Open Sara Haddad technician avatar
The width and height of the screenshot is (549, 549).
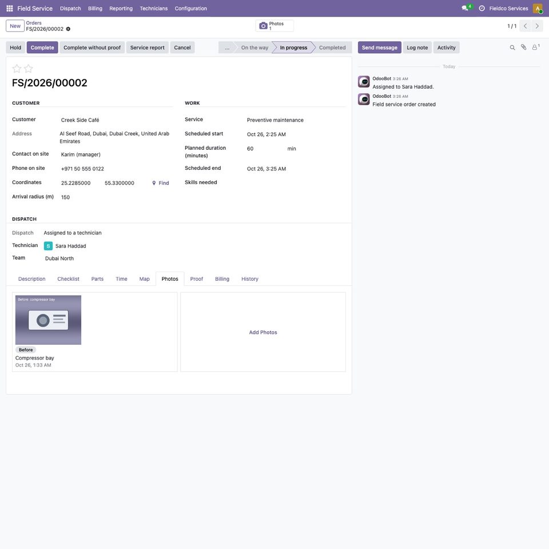pyautogui.click(x=48, y=246)
